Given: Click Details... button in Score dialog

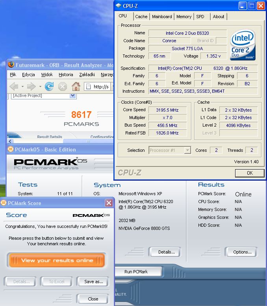Looking at the screenshot, I should click(x=21, y=282).
